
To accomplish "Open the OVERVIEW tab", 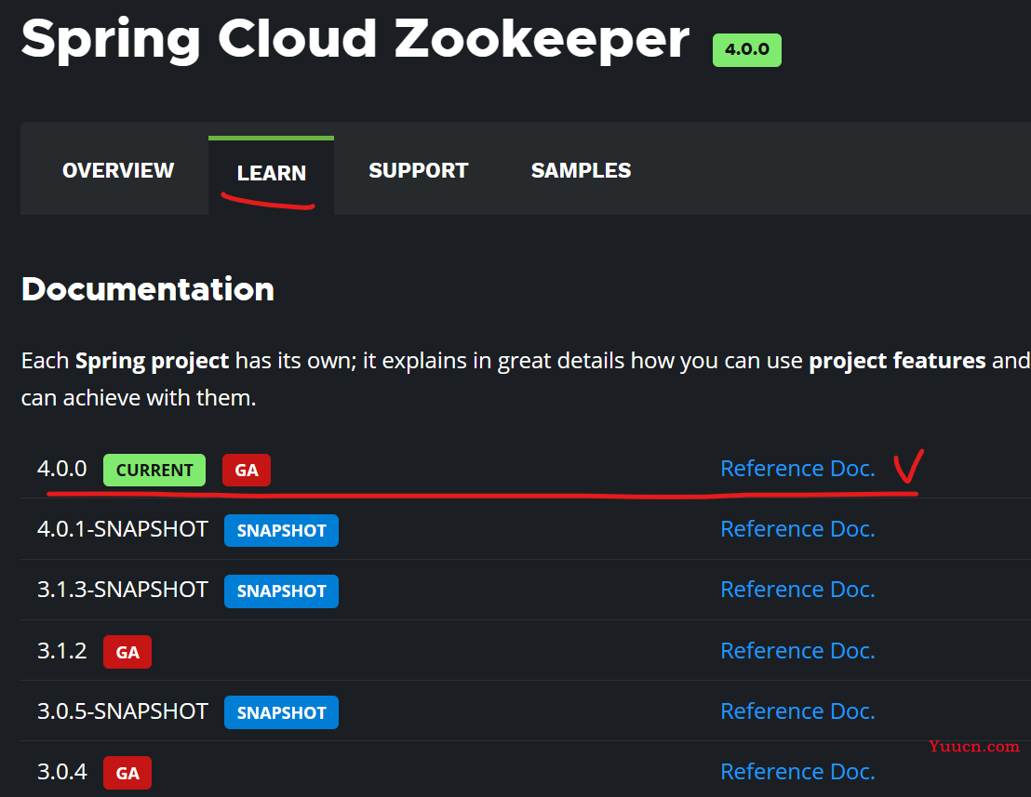I will (118, 170).
